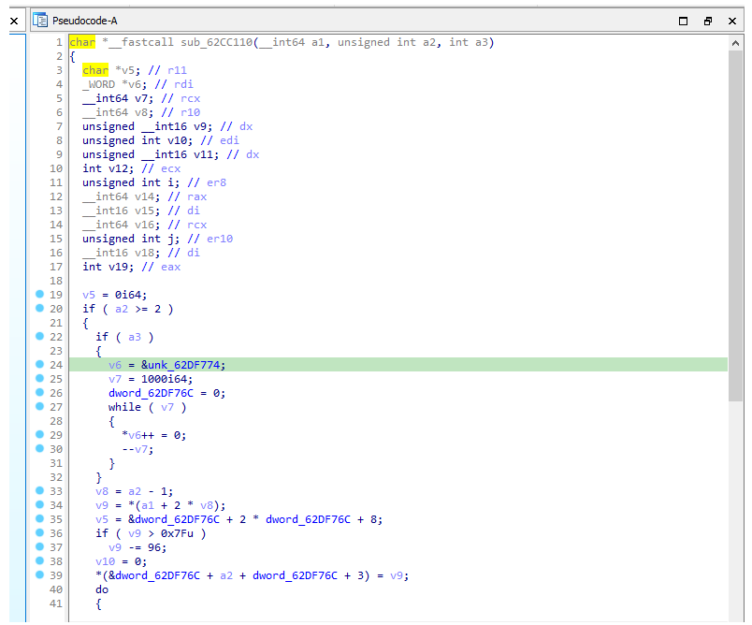The height and width of the screenshot is (625, 752).
Task: Click __fastcall keyword in the signature
Action: click(x=141, y=42)
